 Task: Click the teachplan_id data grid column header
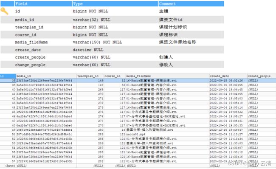click(x=90, y=76)
